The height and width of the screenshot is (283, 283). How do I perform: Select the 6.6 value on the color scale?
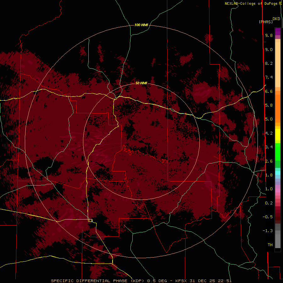tap(269, 91)
